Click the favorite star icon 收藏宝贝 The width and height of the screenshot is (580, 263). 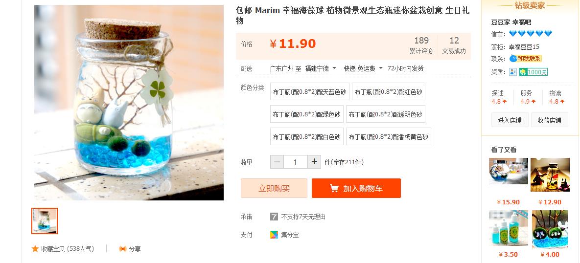(35, 249)
